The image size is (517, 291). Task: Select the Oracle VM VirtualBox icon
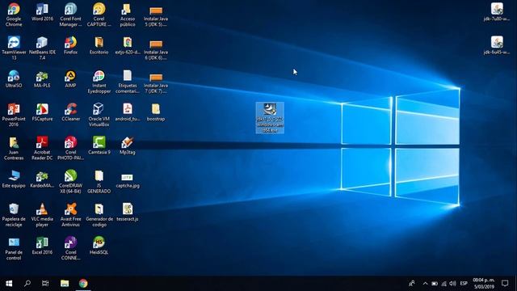click(x=99, y=115)
